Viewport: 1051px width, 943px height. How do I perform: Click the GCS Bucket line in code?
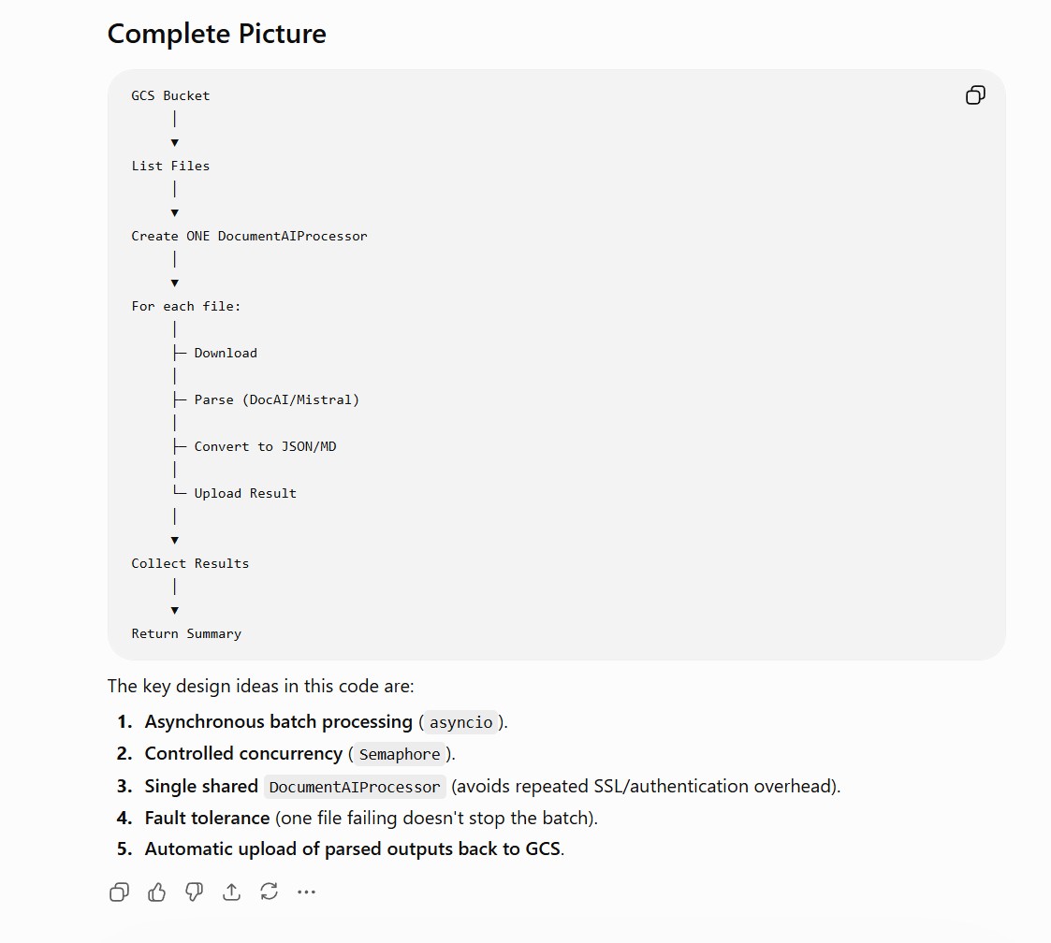tap(170, 95)
